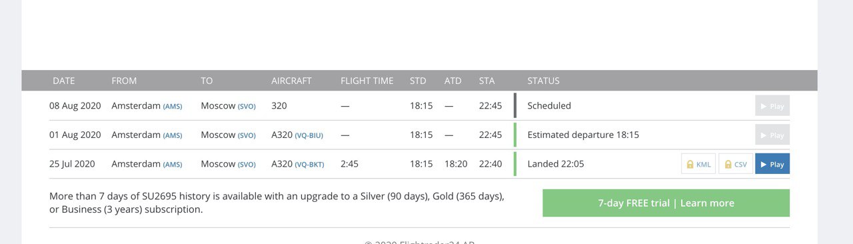
Task: Open AMS airport link in 08 Aug row
Action: pos(173,106)
